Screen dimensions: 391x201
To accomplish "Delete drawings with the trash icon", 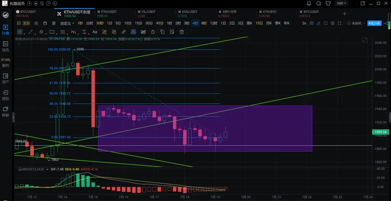I will click(x=182, y=32).
